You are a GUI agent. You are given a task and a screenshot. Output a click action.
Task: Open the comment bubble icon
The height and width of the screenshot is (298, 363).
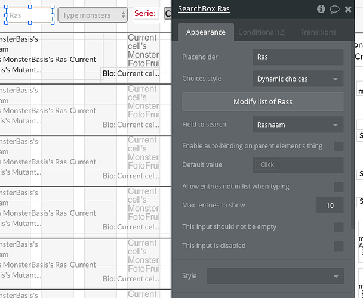coord(334,9)
